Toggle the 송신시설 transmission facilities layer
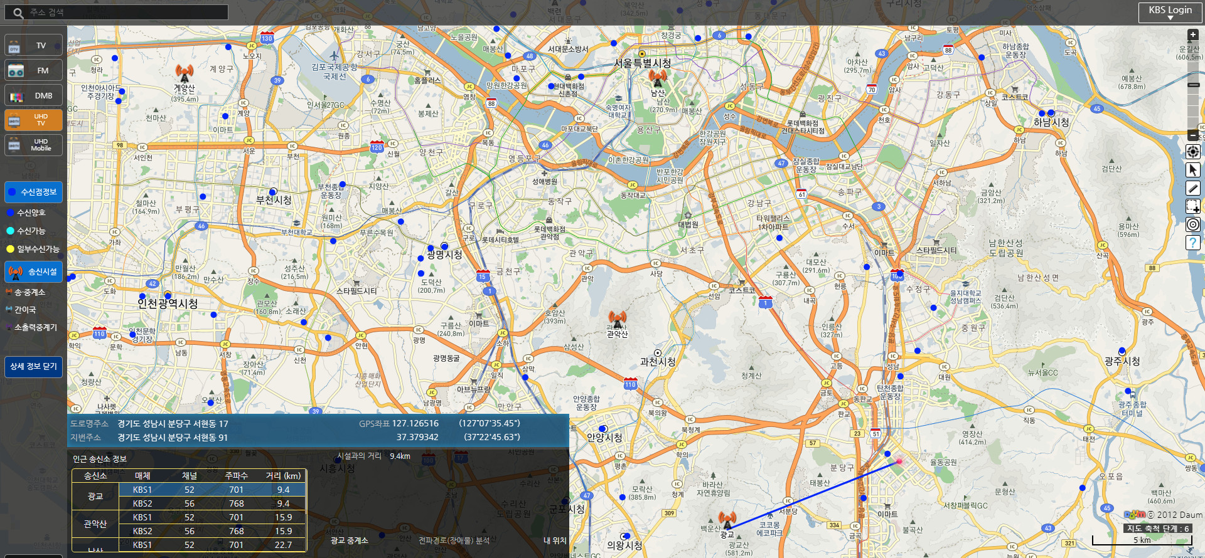The image size is (1205, 558). tap(33, 271)
